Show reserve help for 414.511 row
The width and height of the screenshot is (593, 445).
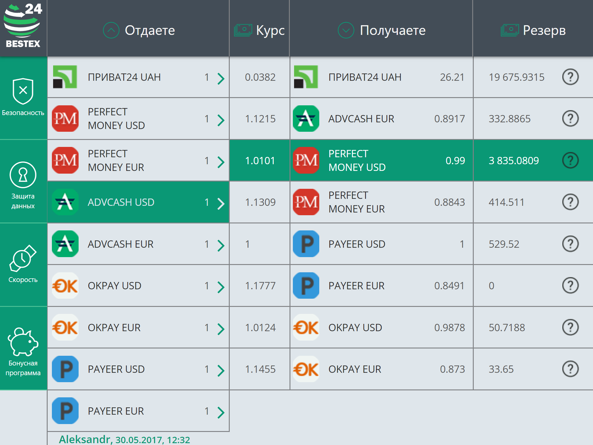571,202
